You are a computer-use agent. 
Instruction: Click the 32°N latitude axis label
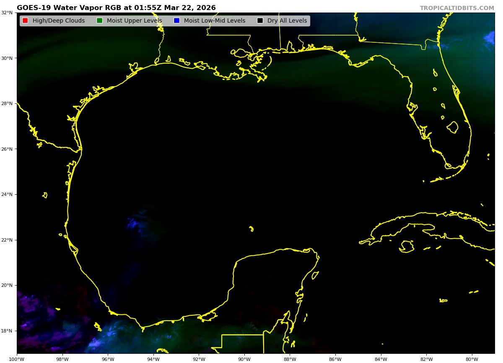pos(7,13)
